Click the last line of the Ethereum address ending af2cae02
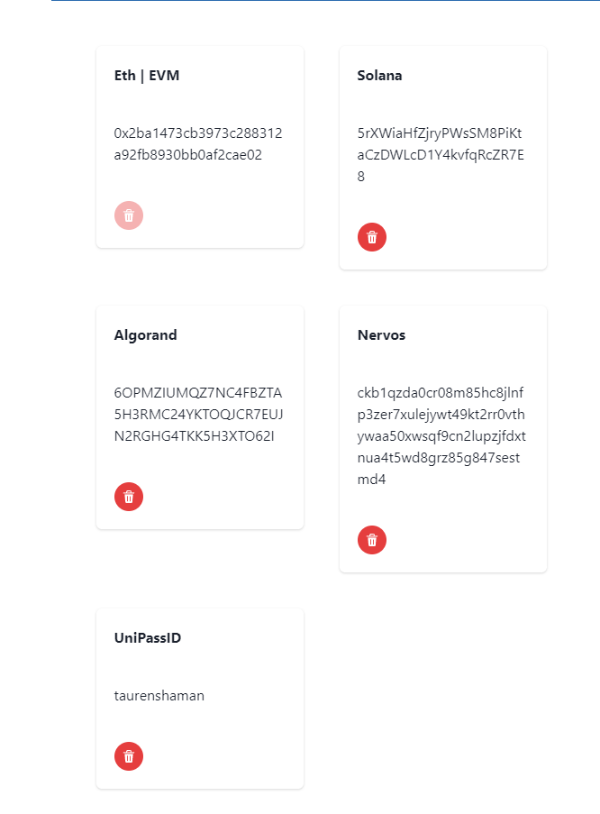The height and width of the screenshot is (814, 600). click(x=188, y=155)
